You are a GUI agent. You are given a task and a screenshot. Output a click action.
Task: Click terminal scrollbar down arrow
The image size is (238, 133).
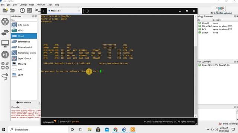(196, 116)
